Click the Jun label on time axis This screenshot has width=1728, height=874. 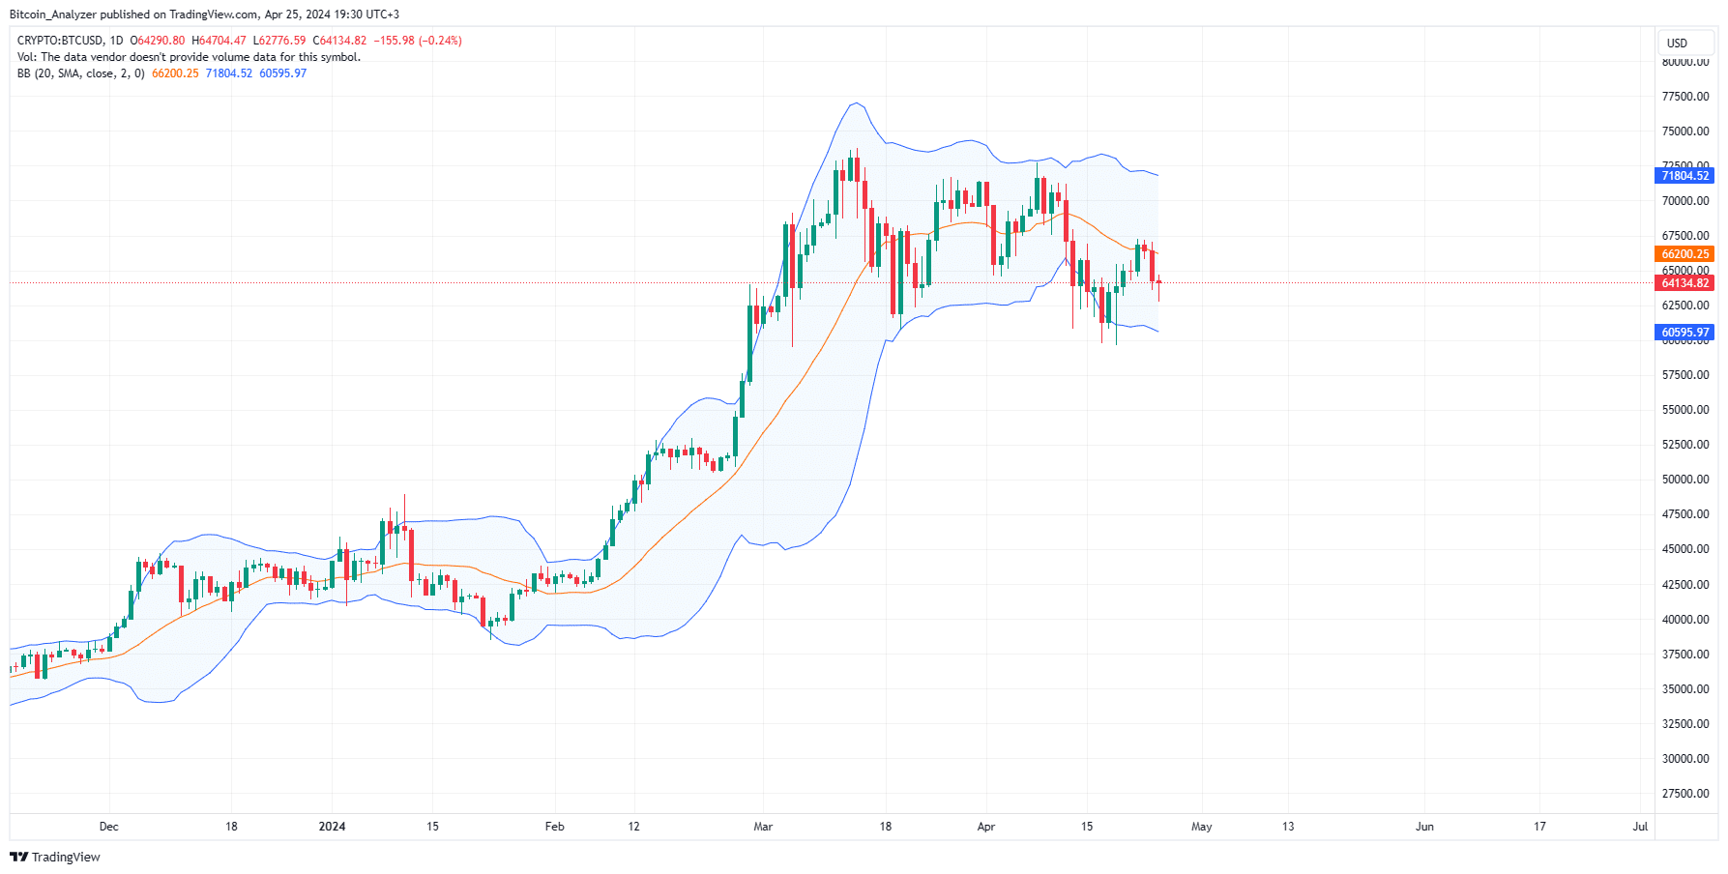1424,827
